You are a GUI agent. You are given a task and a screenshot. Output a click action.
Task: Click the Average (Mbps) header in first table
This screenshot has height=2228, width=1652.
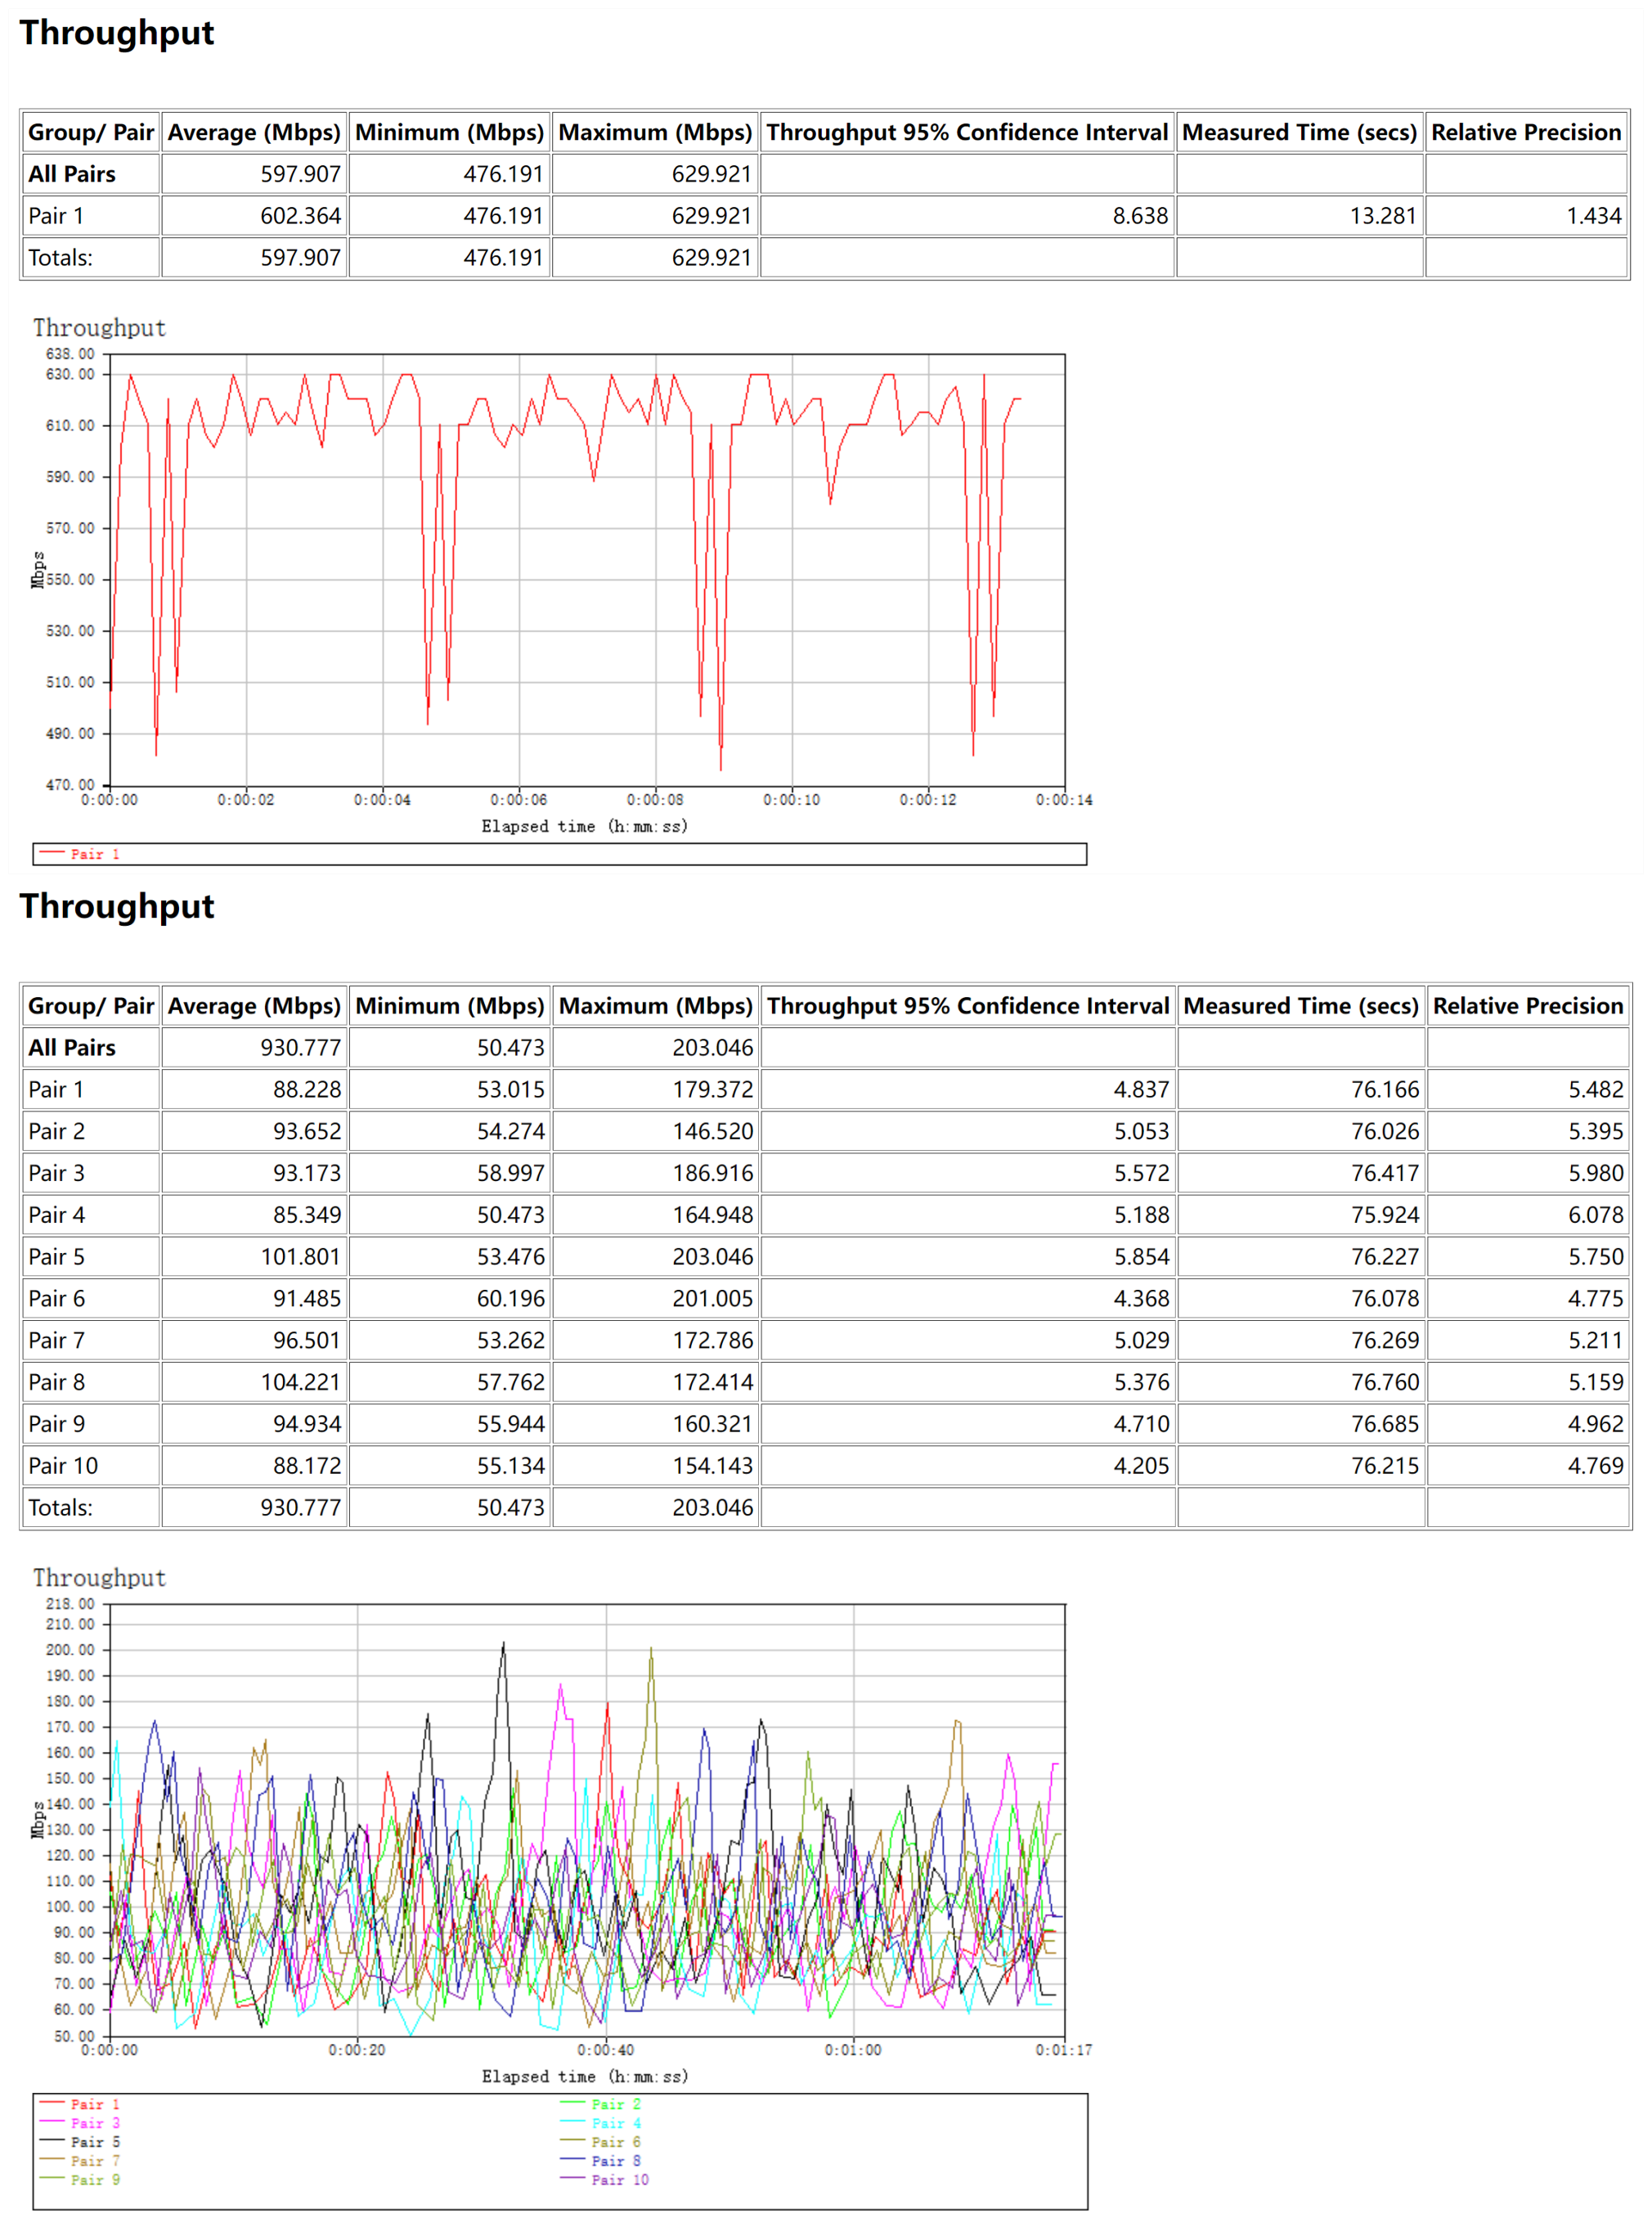(x=254, y=132)
